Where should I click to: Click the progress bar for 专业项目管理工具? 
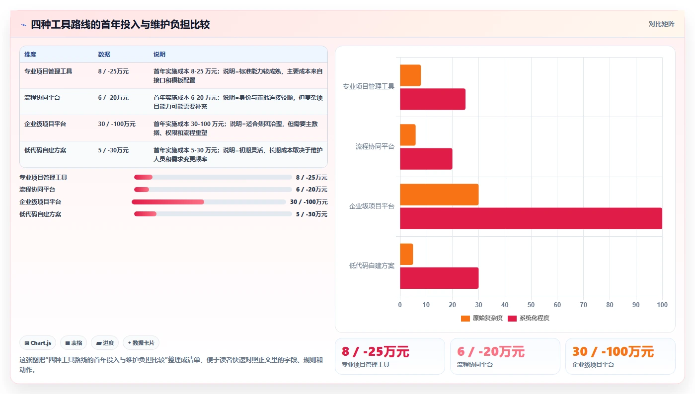coord(213,177)
